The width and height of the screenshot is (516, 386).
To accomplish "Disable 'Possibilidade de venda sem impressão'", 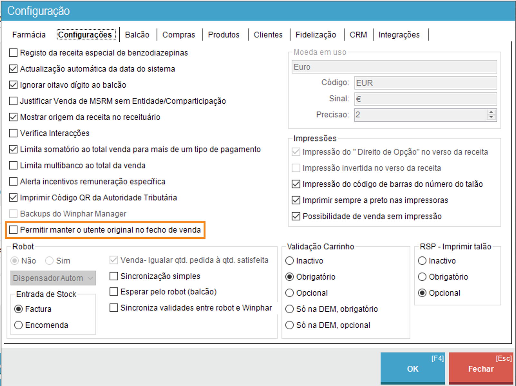I will click(x=296, y=216).
